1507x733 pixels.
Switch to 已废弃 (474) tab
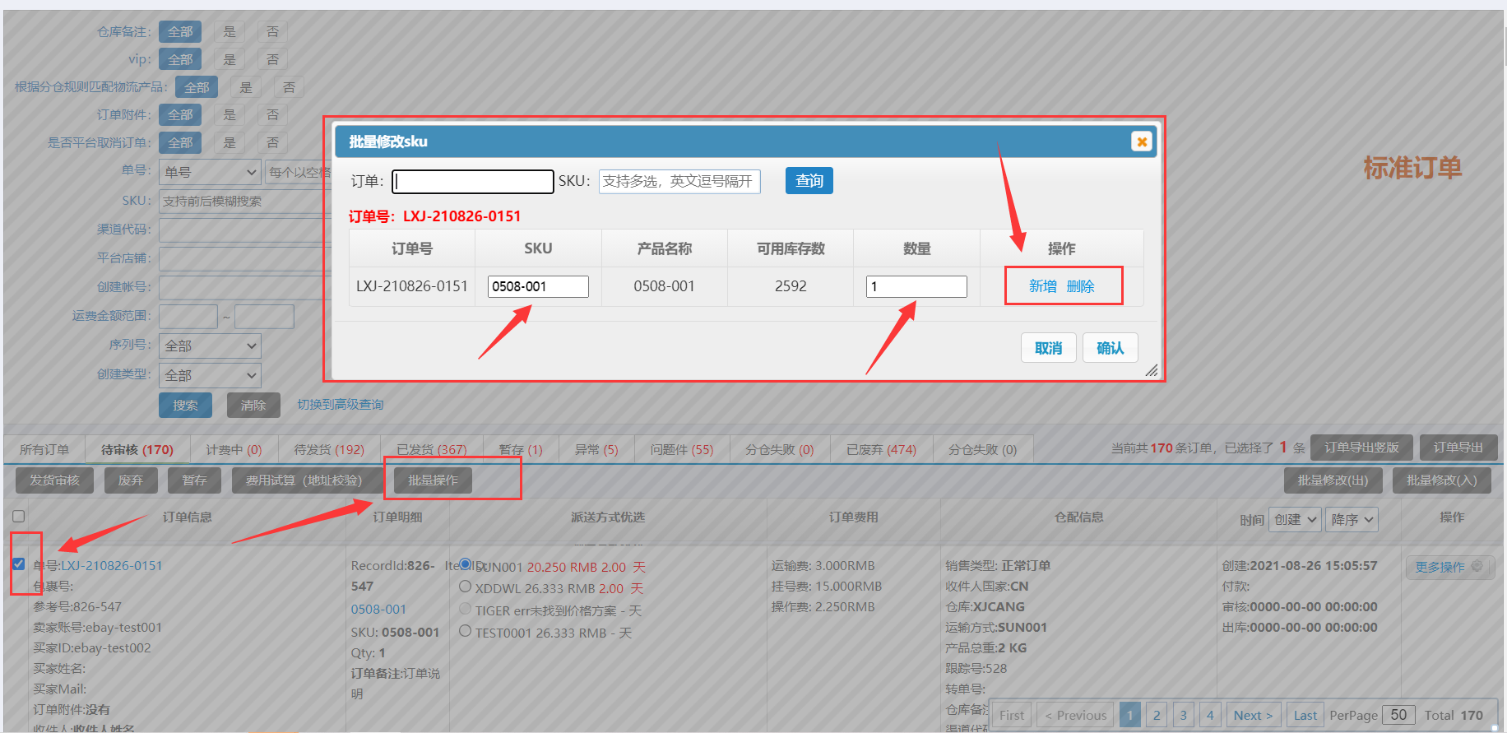[880, 450]
